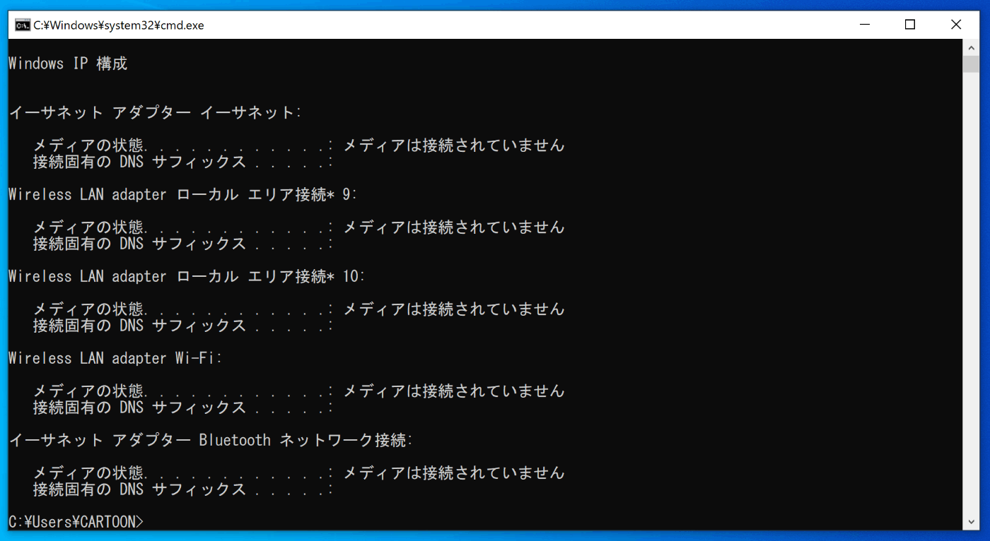Click the heading Windows IP 構成

coord(68,64)
